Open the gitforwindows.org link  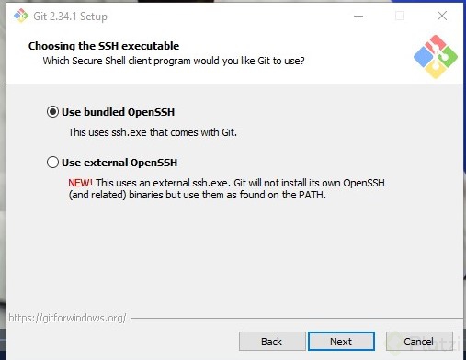point(67,318)
